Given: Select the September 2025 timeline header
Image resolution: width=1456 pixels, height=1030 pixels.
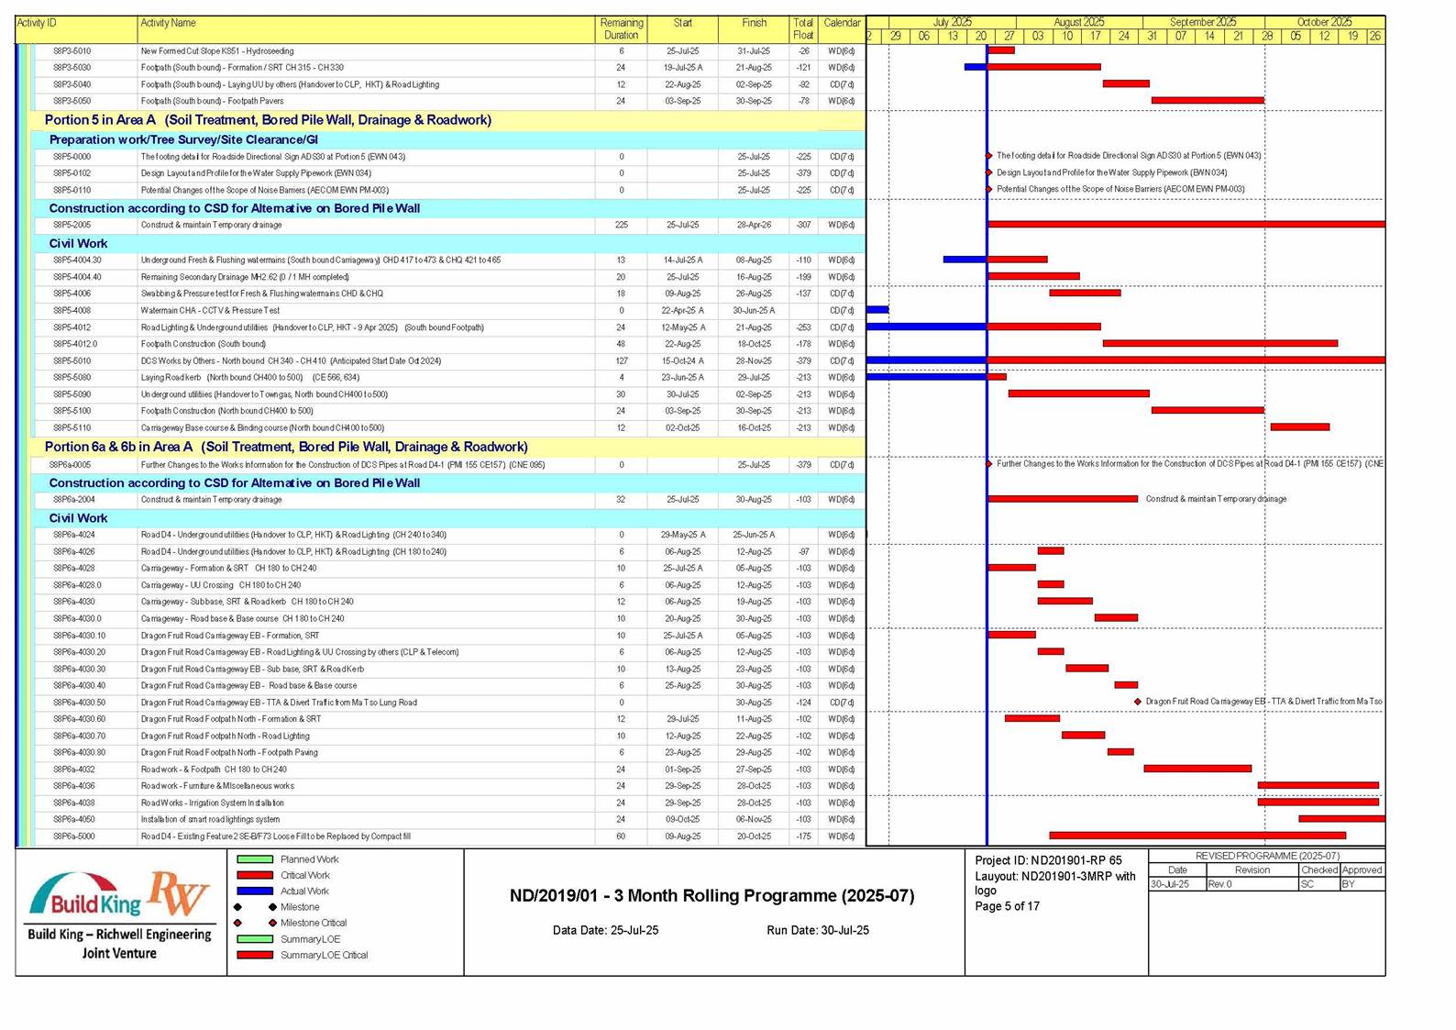Looking at the screenshot, I should (x=1203, y=22).
